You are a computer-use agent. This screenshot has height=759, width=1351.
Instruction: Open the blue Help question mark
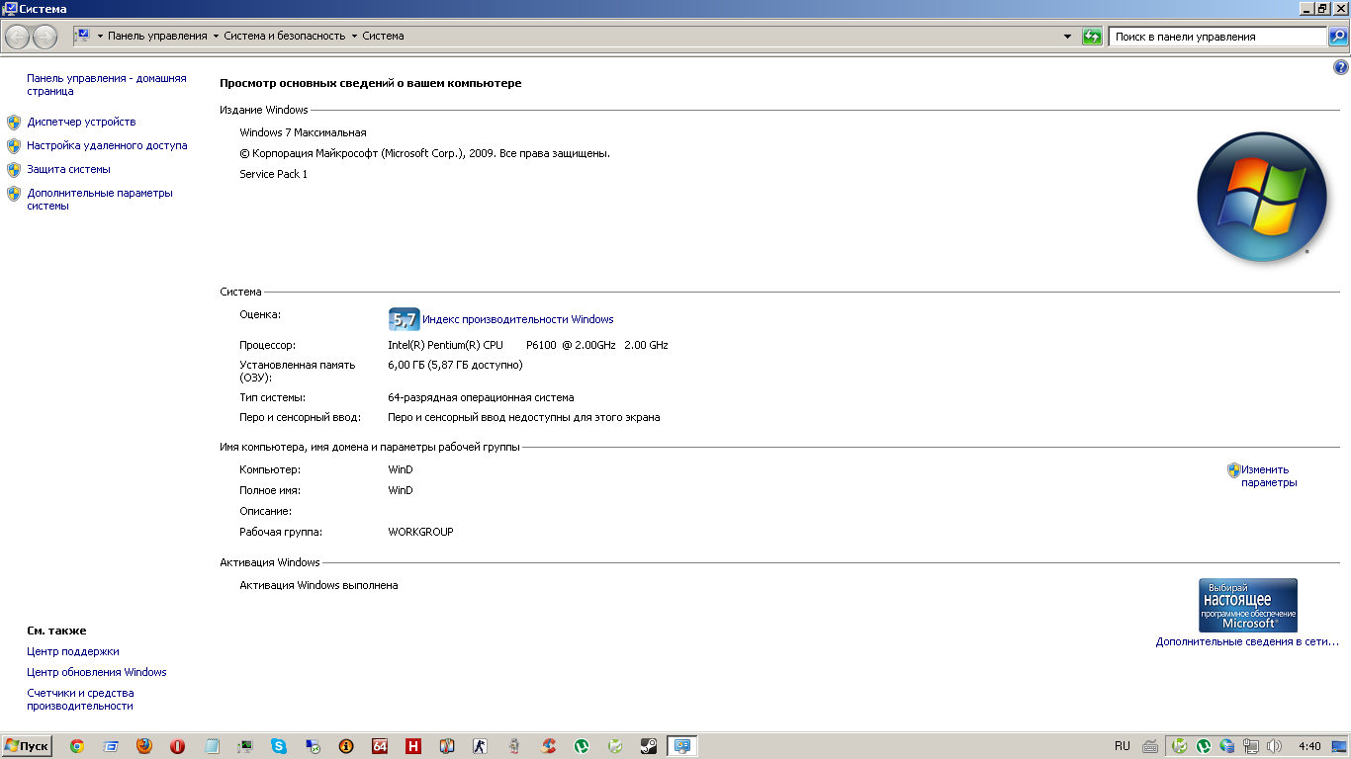pyautogui.click(x=1341, y=68)
